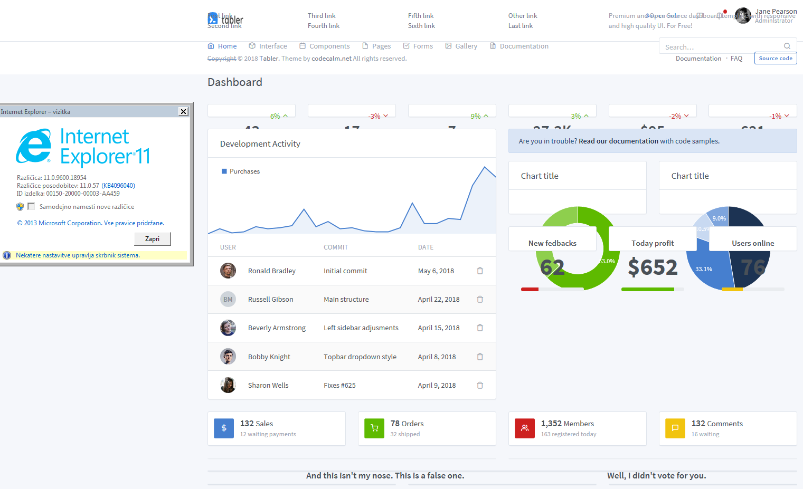Click the -1% down chevron
Viewport: 803px width, 489px height.
coord(787,116)
